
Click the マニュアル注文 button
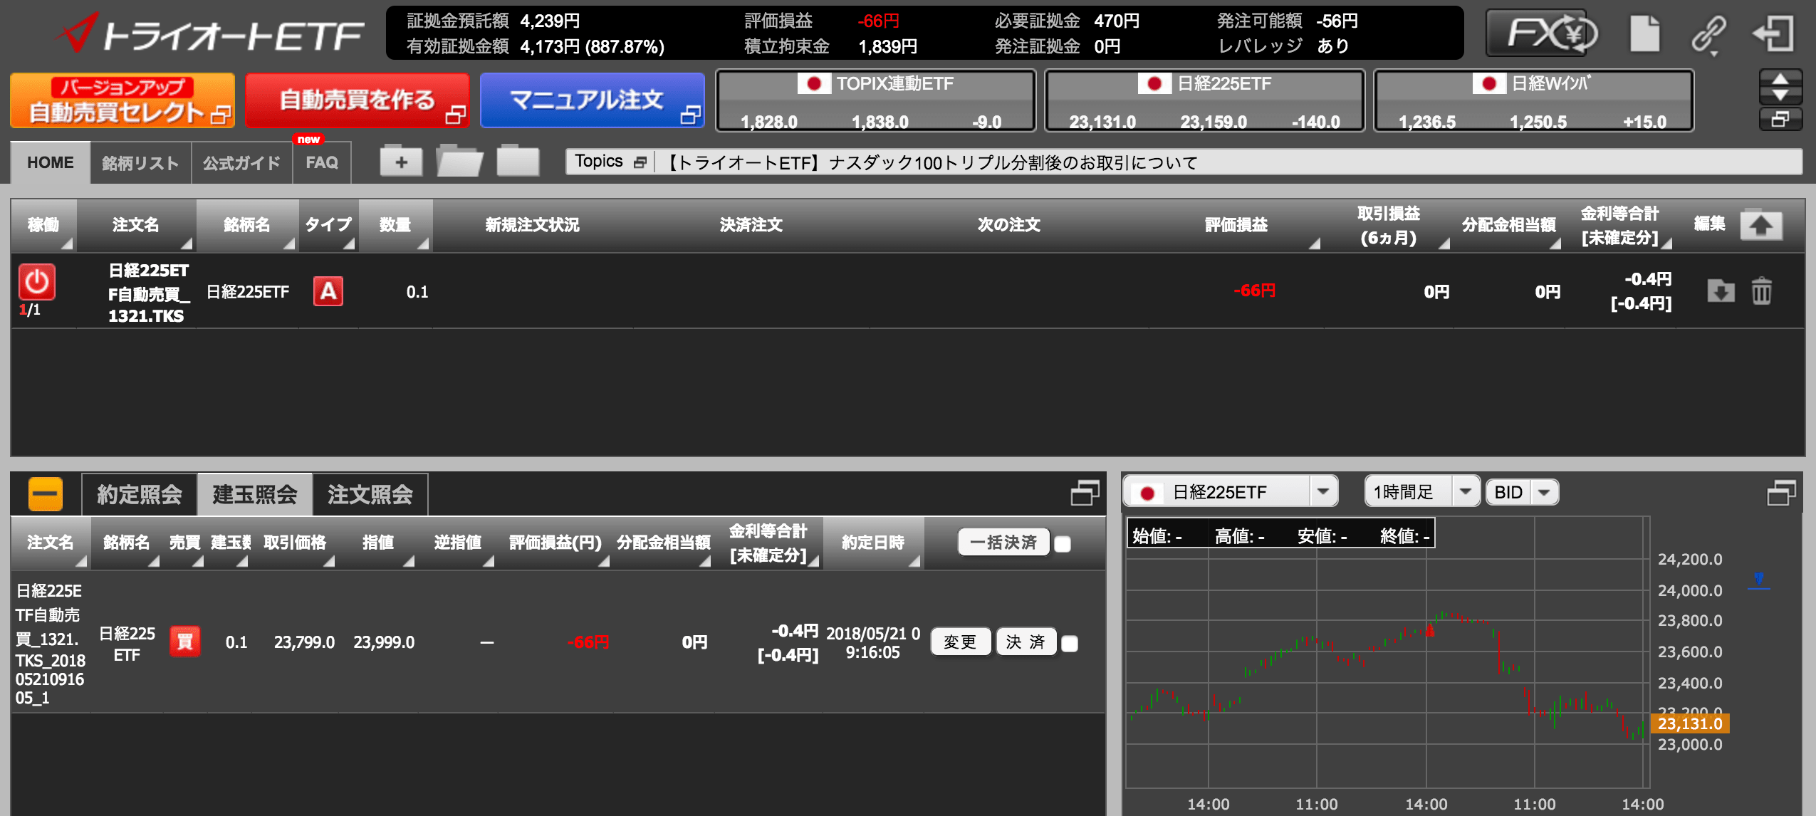(x=592, y=100)
